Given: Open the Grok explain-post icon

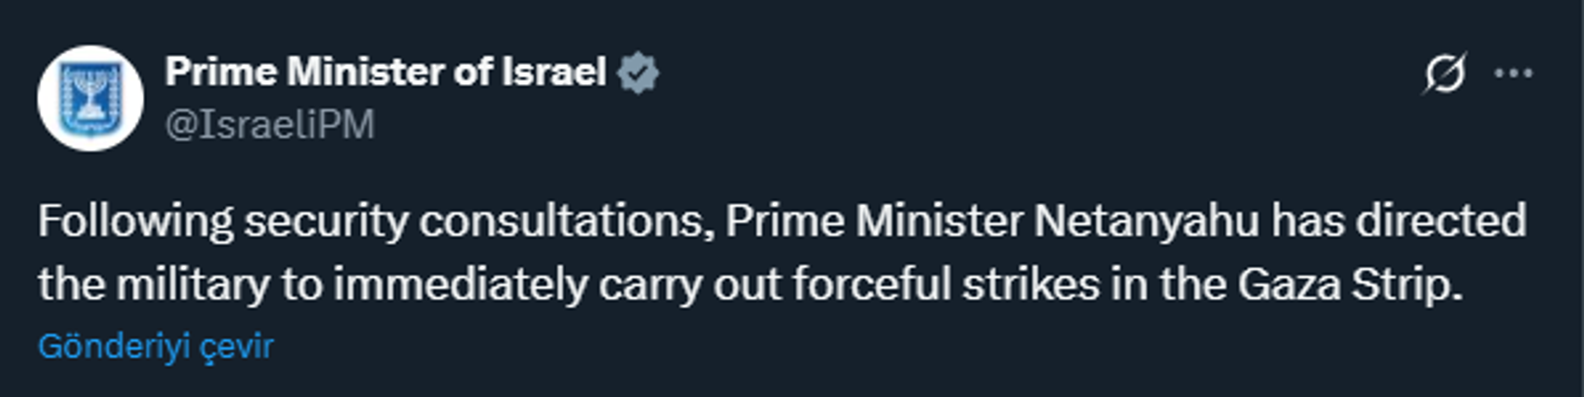Looking at the screenshot, I should pyautogui.click(x=1445, y=73).
